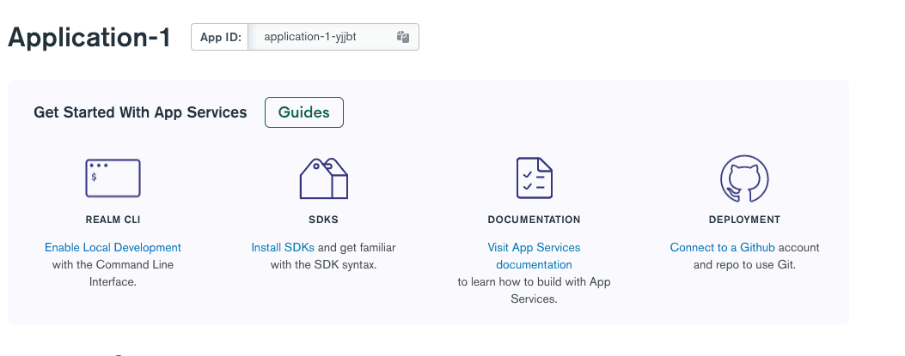Click the DOCUMENTATION heading
The height and width of the screenshot is (356, 905).
pos(534,220)
